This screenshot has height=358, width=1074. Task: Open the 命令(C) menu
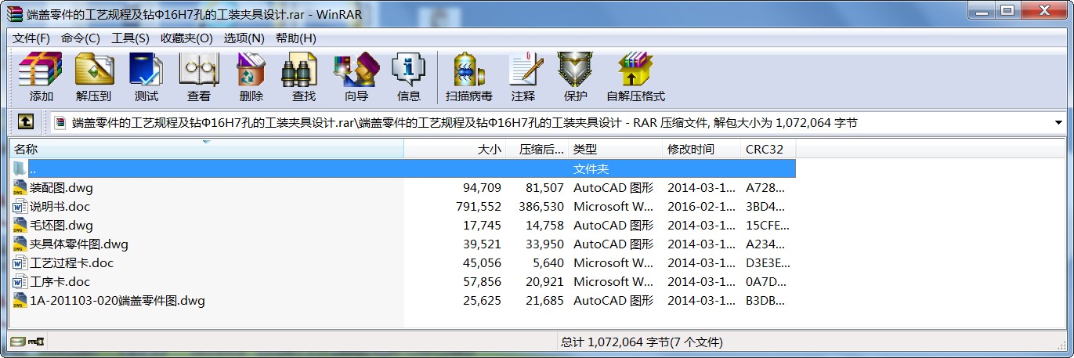(81, 38)
